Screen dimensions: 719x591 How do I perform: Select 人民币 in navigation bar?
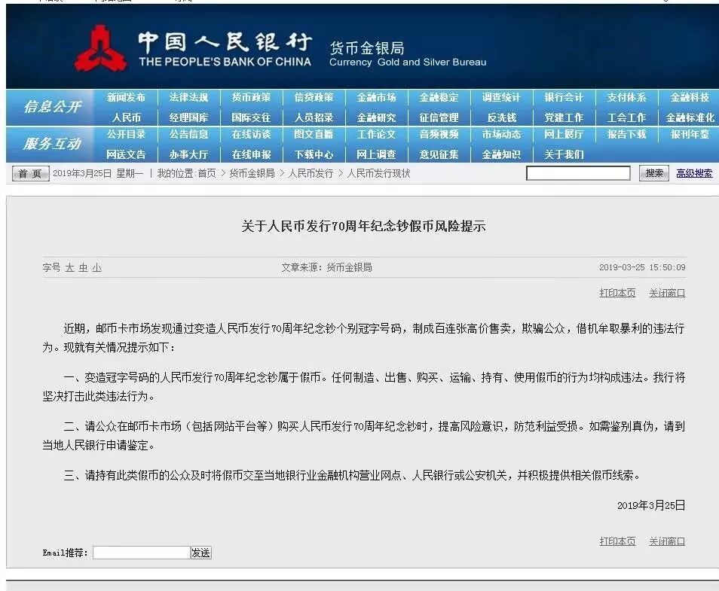click(126, 117)
